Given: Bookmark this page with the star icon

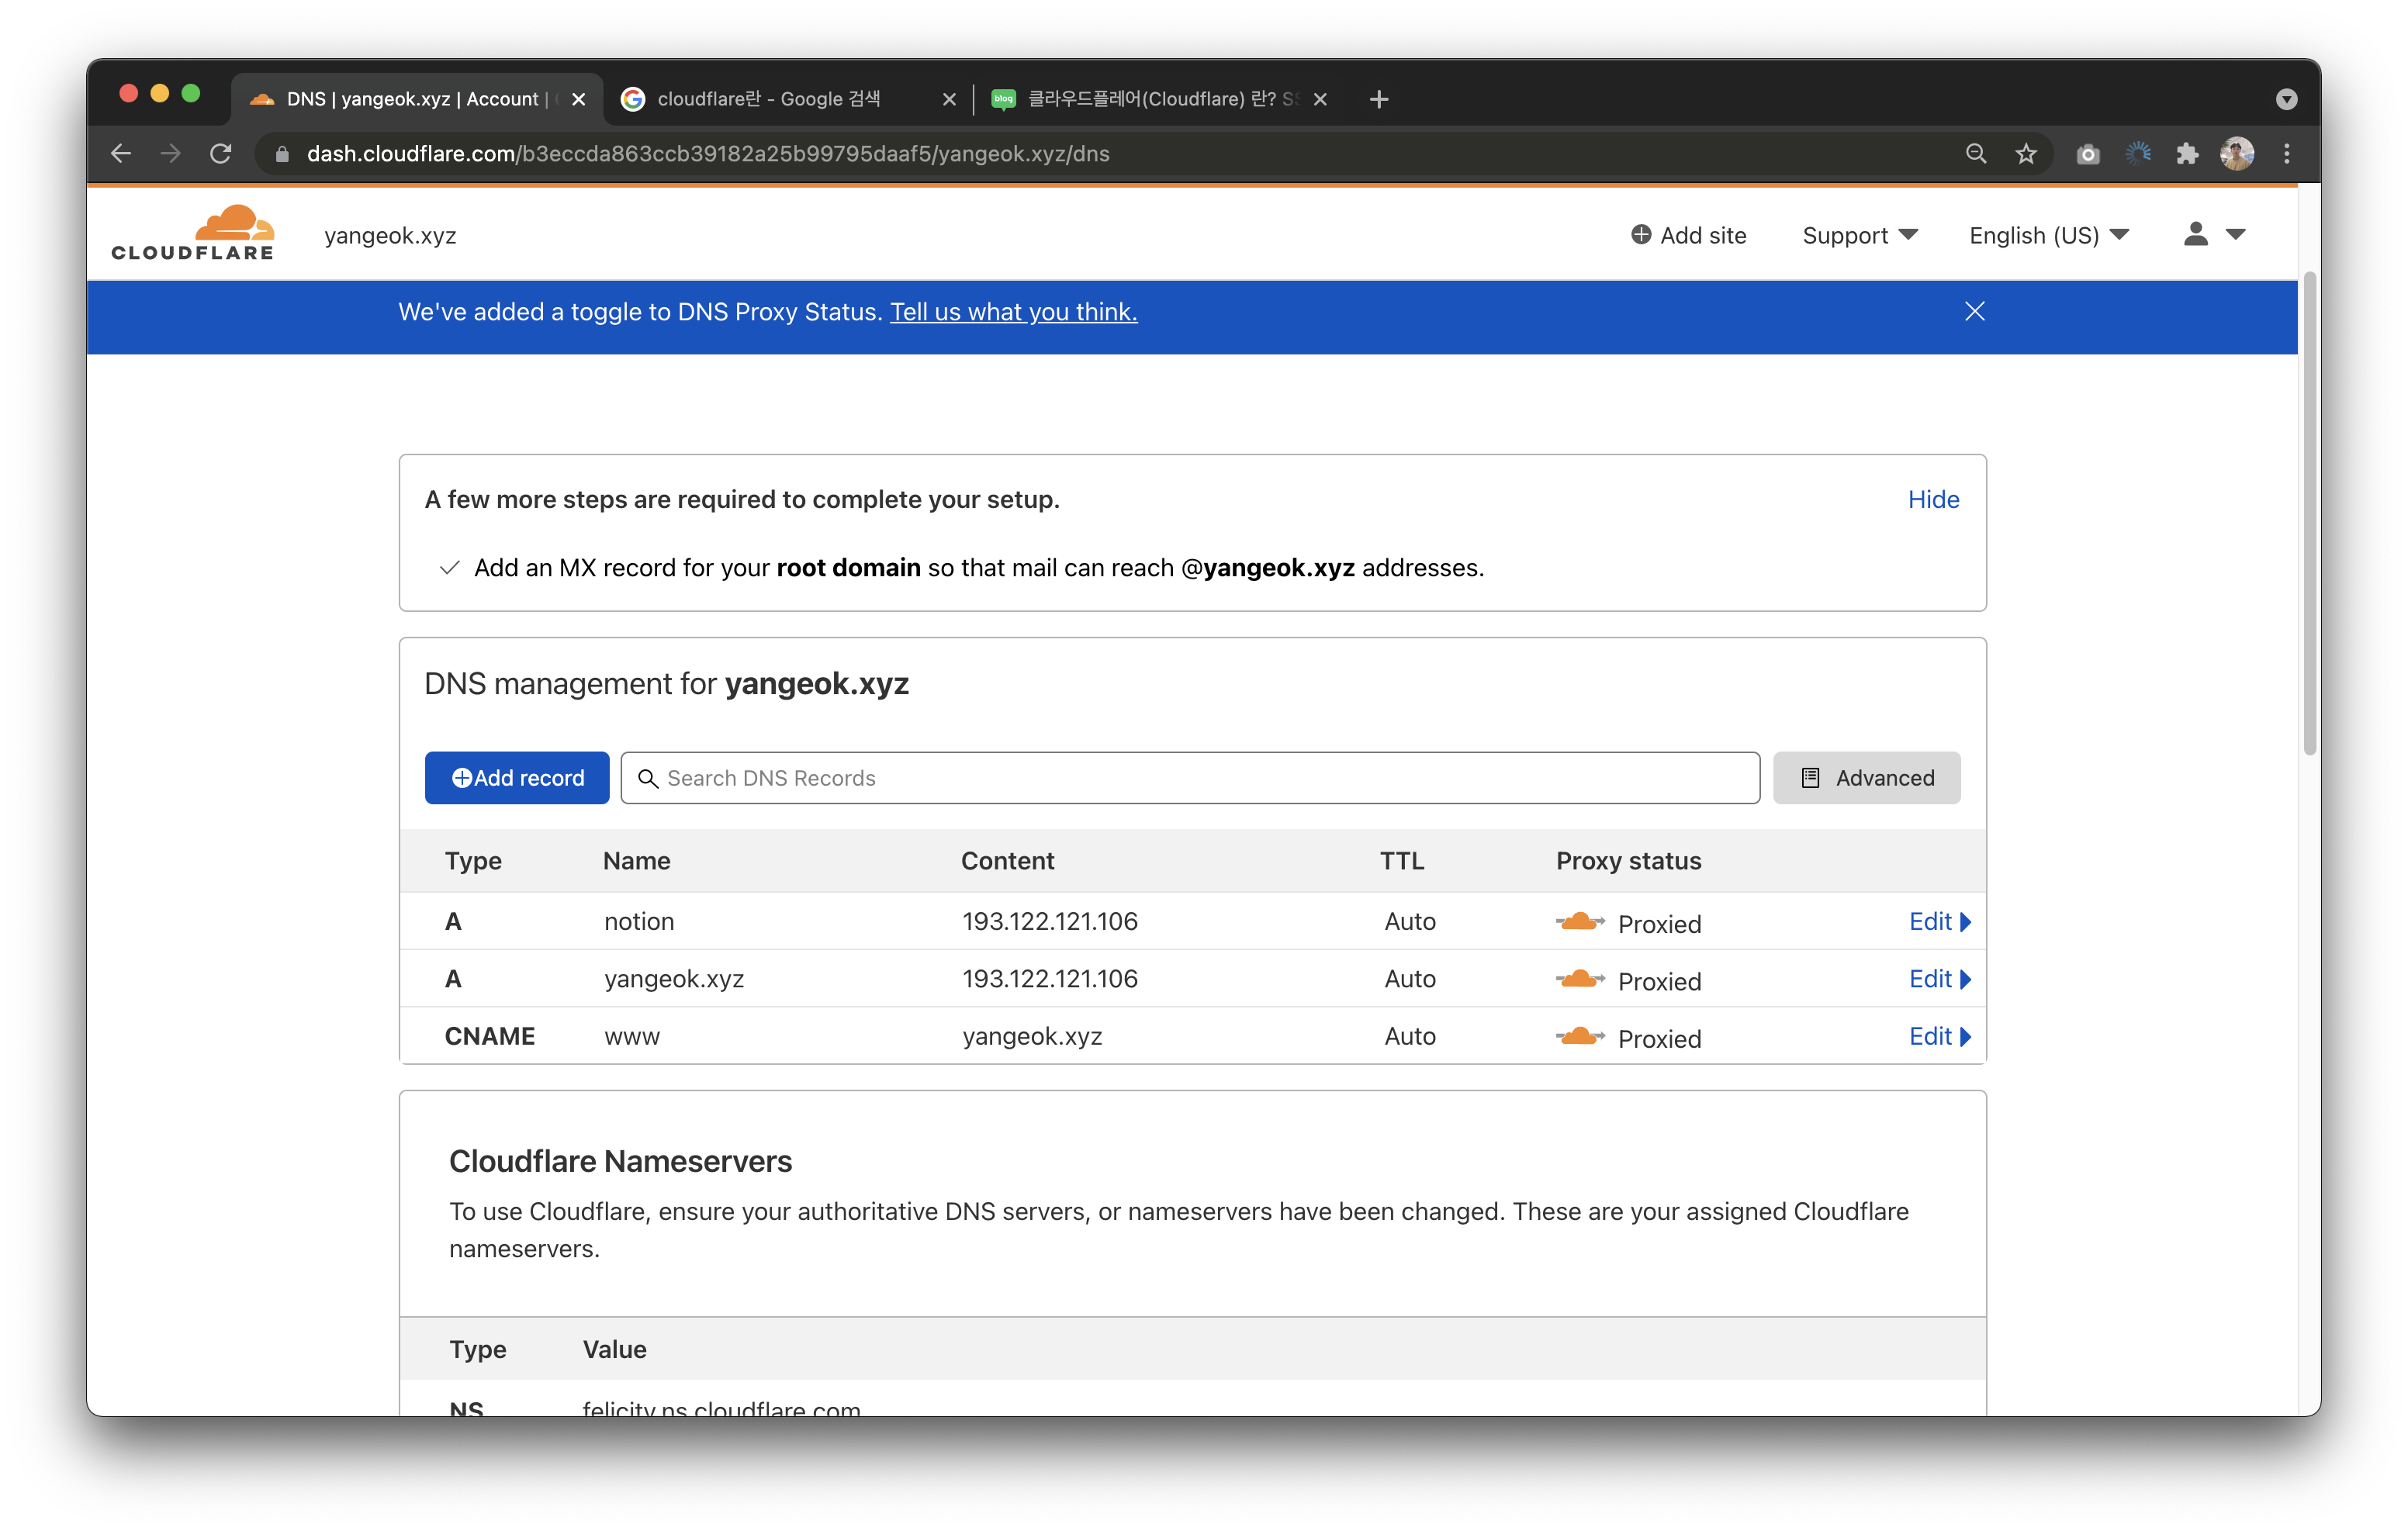Looking at the screenshot, I should [x=2025, y=153].
